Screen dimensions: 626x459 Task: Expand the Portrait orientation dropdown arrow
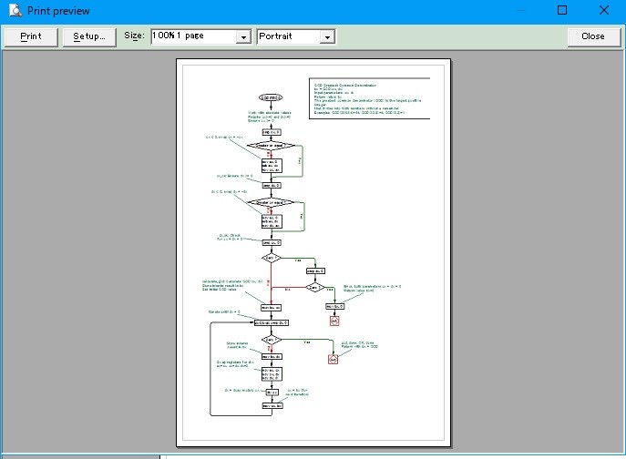327,37
